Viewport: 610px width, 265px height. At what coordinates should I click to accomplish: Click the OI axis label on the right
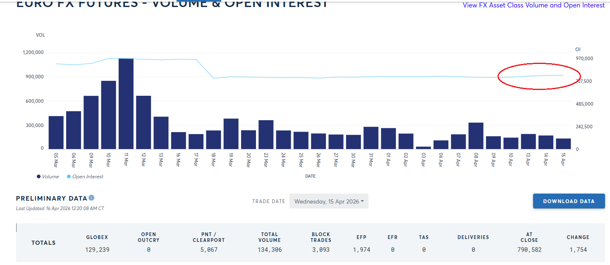[x=577, y=49]
